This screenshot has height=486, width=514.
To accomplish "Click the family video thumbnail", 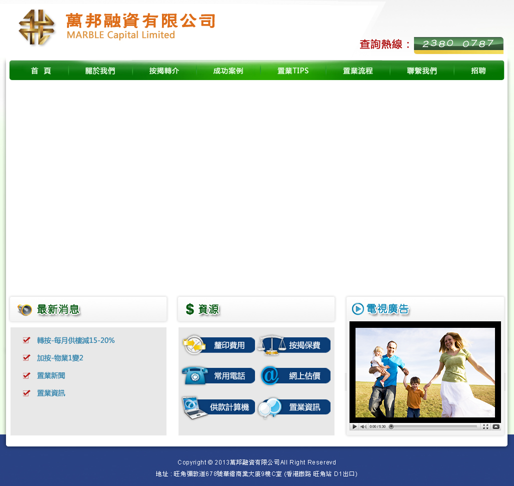I will (x=425, y=373).
